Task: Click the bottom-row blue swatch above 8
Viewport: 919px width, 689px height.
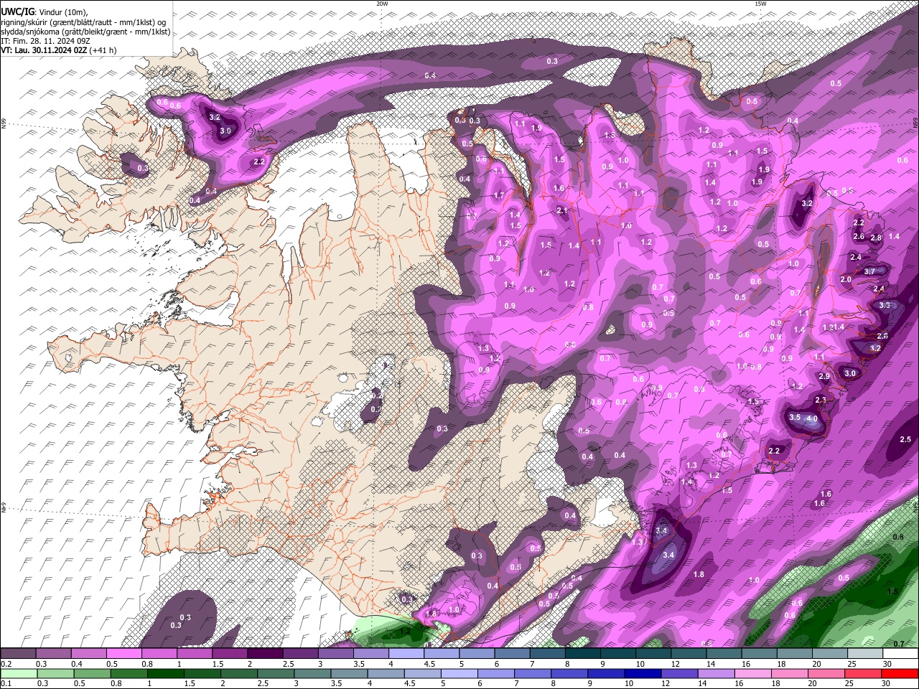Action: pyautogui.click(x=569, y=674)
